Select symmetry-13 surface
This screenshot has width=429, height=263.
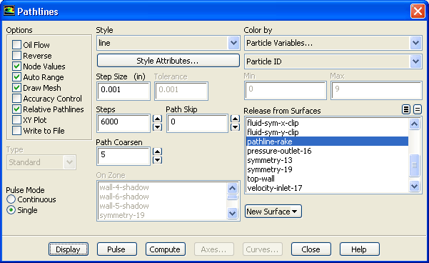(x=327, y=160)
